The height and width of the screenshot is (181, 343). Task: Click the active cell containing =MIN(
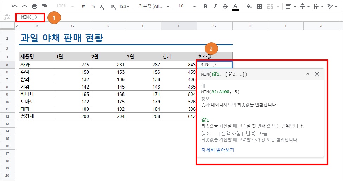click(x=215, y=65)
